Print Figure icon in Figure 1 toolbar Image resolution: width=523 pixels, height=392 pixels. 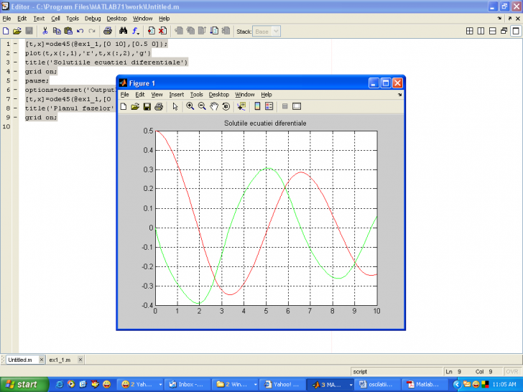(159, 107)
